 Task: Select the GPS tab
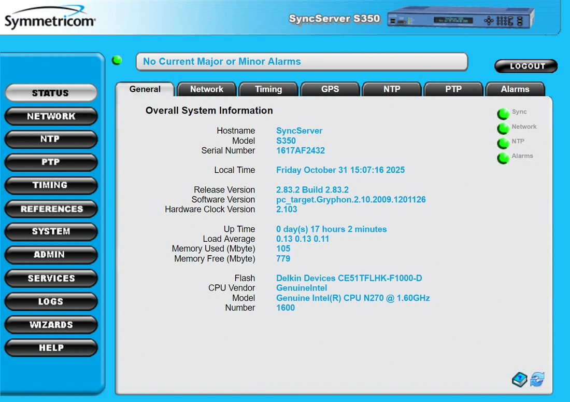point(330,89)
